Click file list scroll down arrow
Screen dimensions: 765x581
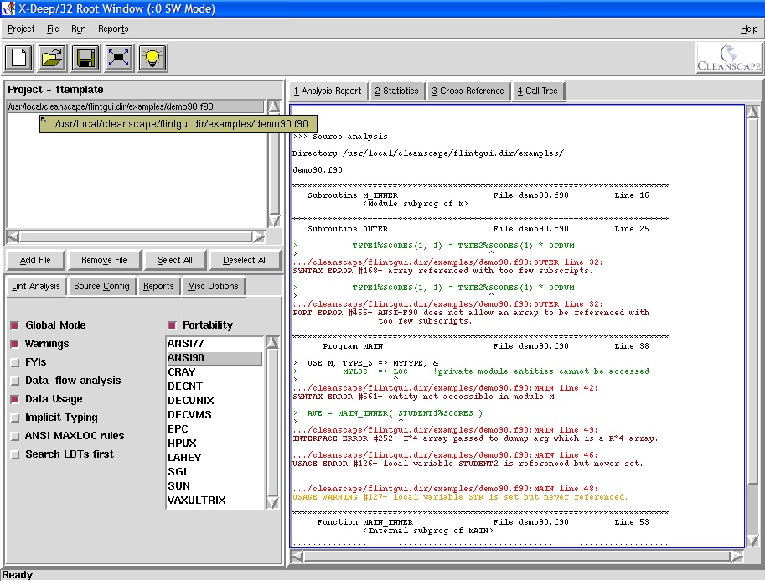tap(274, 220)
